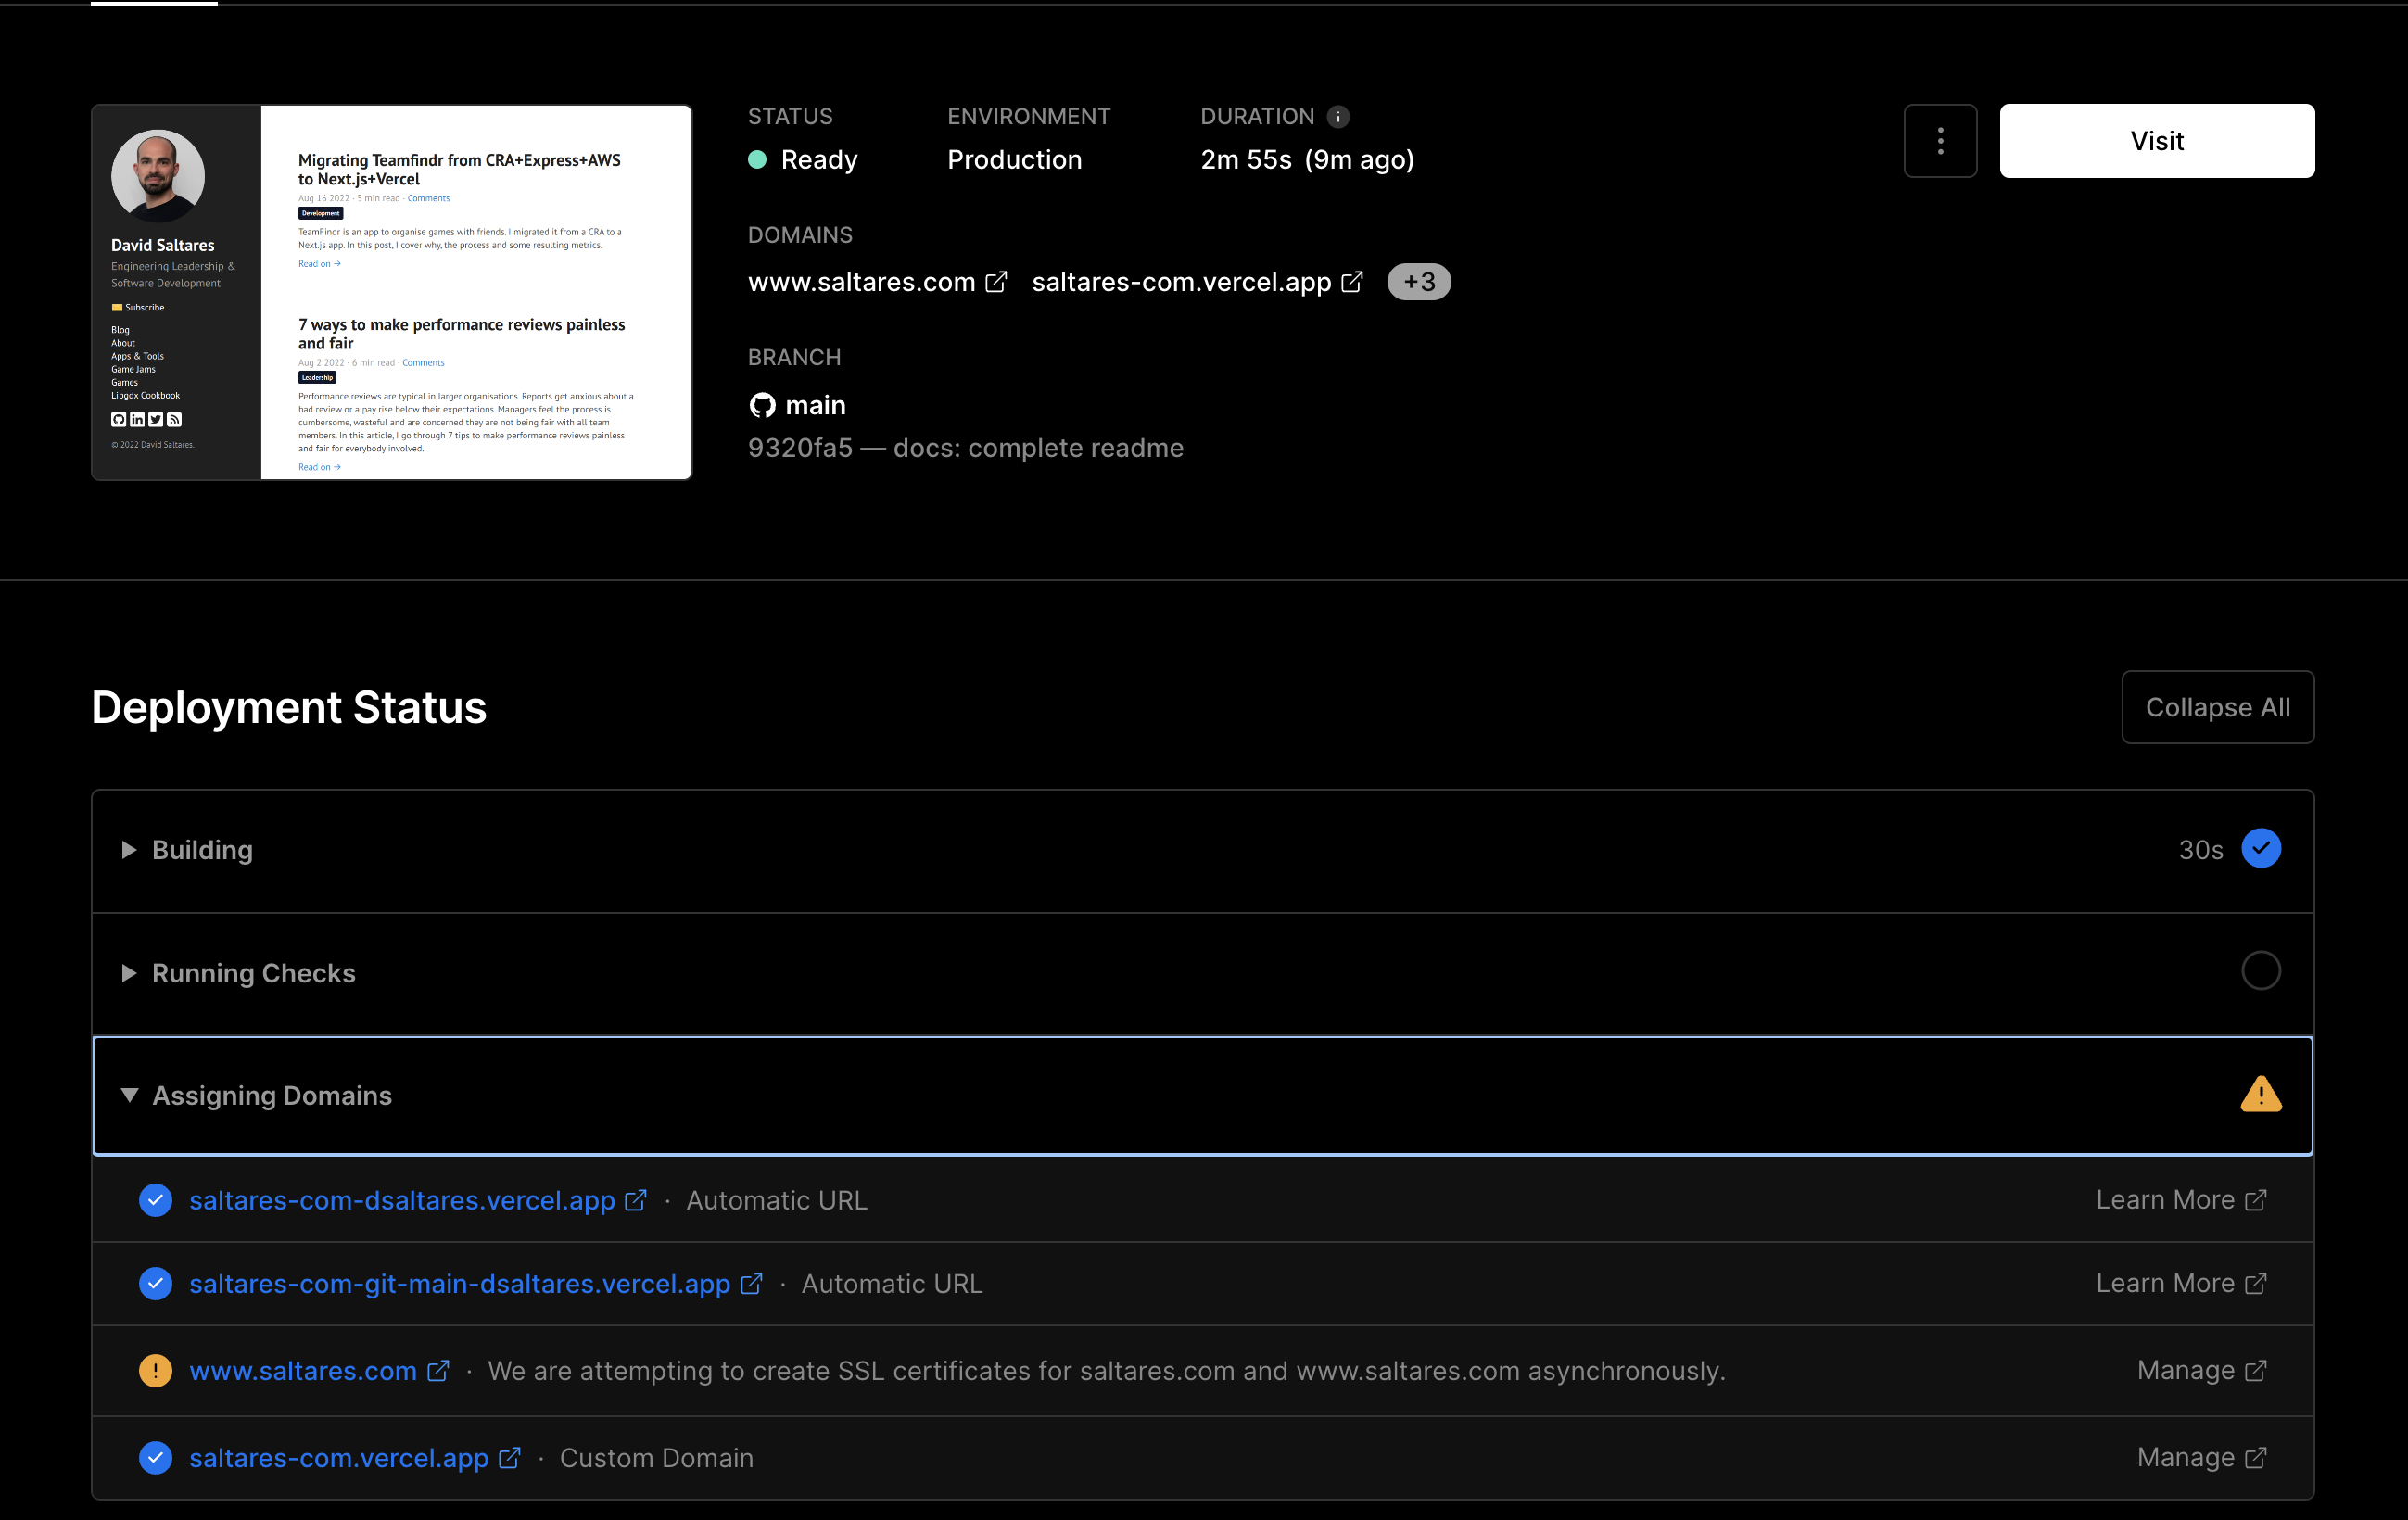Open www.saltares.com via its external link icon
The height and width of the screenshot is (1520, 2408).
[x=996, y=281]
